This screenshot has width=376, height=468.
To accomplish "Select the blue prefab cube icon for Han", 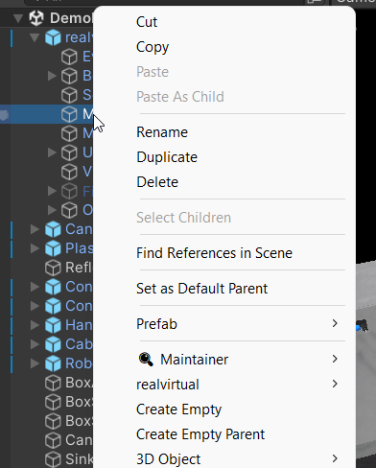I will (53, 325).
